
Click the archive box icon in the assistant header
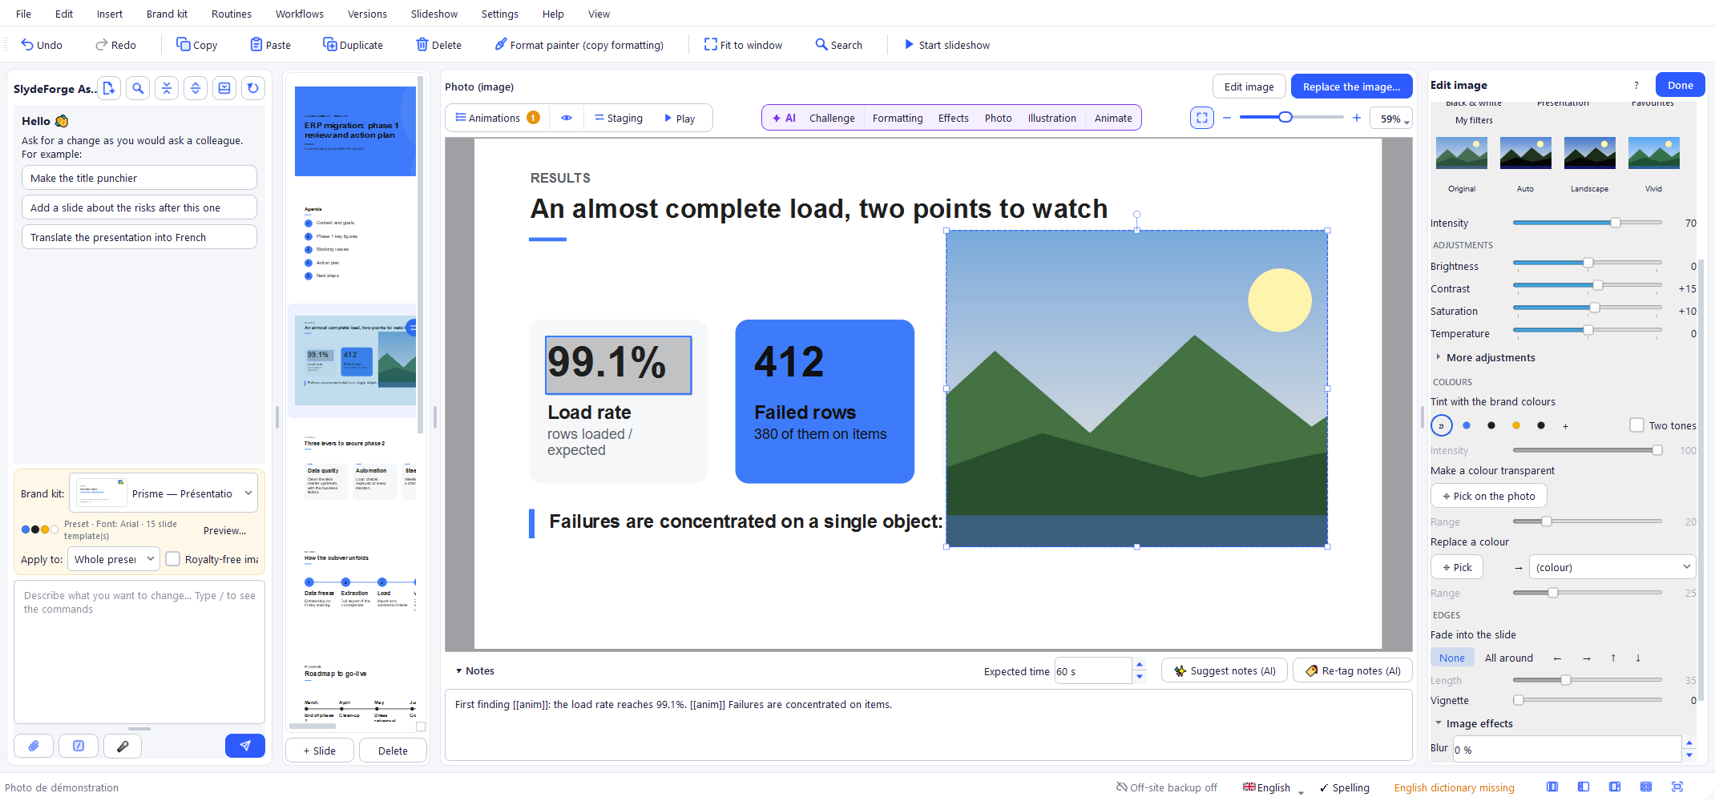click(x=224, y=89)
